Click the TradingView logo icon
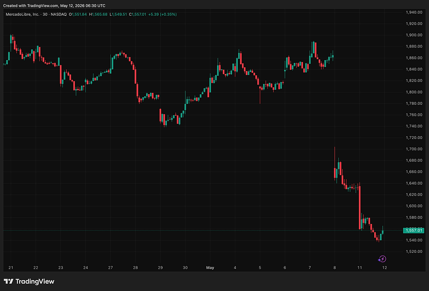Viewport: 429px width, 291px height. pyautogui.click(x=8, y=281)
